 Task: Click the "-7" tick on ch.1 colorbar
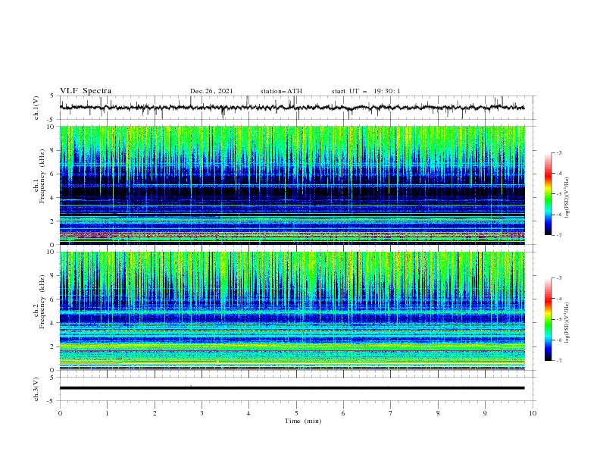point(558,235)
